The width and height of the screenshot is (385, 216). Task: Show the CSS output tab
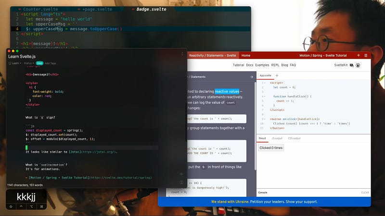tap(294, 138)
